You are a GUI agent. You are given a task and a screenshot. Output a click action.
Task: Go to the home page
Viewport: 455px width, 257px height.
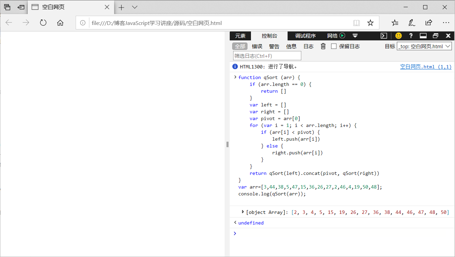point(60,23)
